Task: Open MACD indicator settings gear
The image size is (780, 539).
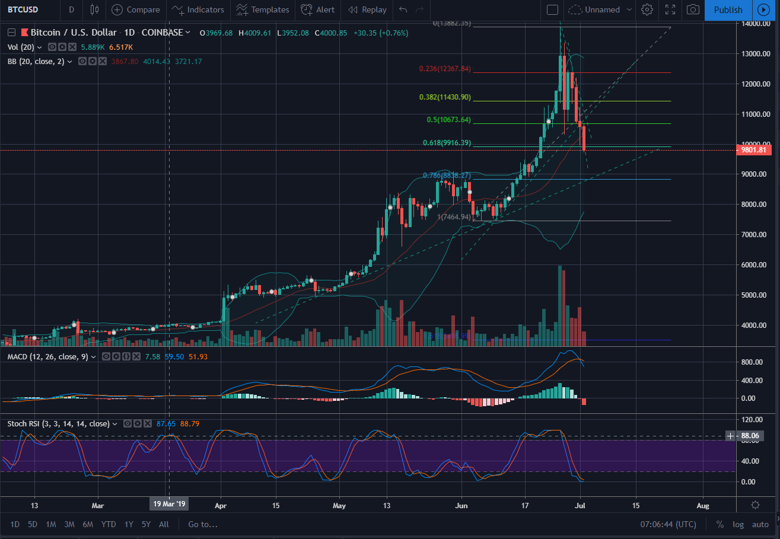Action: coord(116,356)
